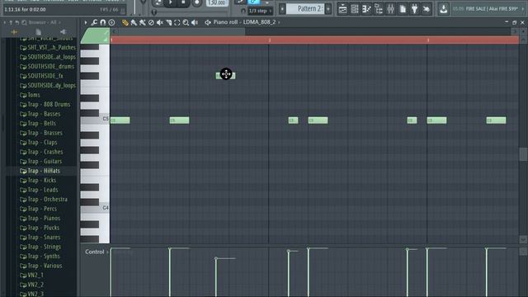
Task: Show current project files browser tab
Action: coord(39,32)
